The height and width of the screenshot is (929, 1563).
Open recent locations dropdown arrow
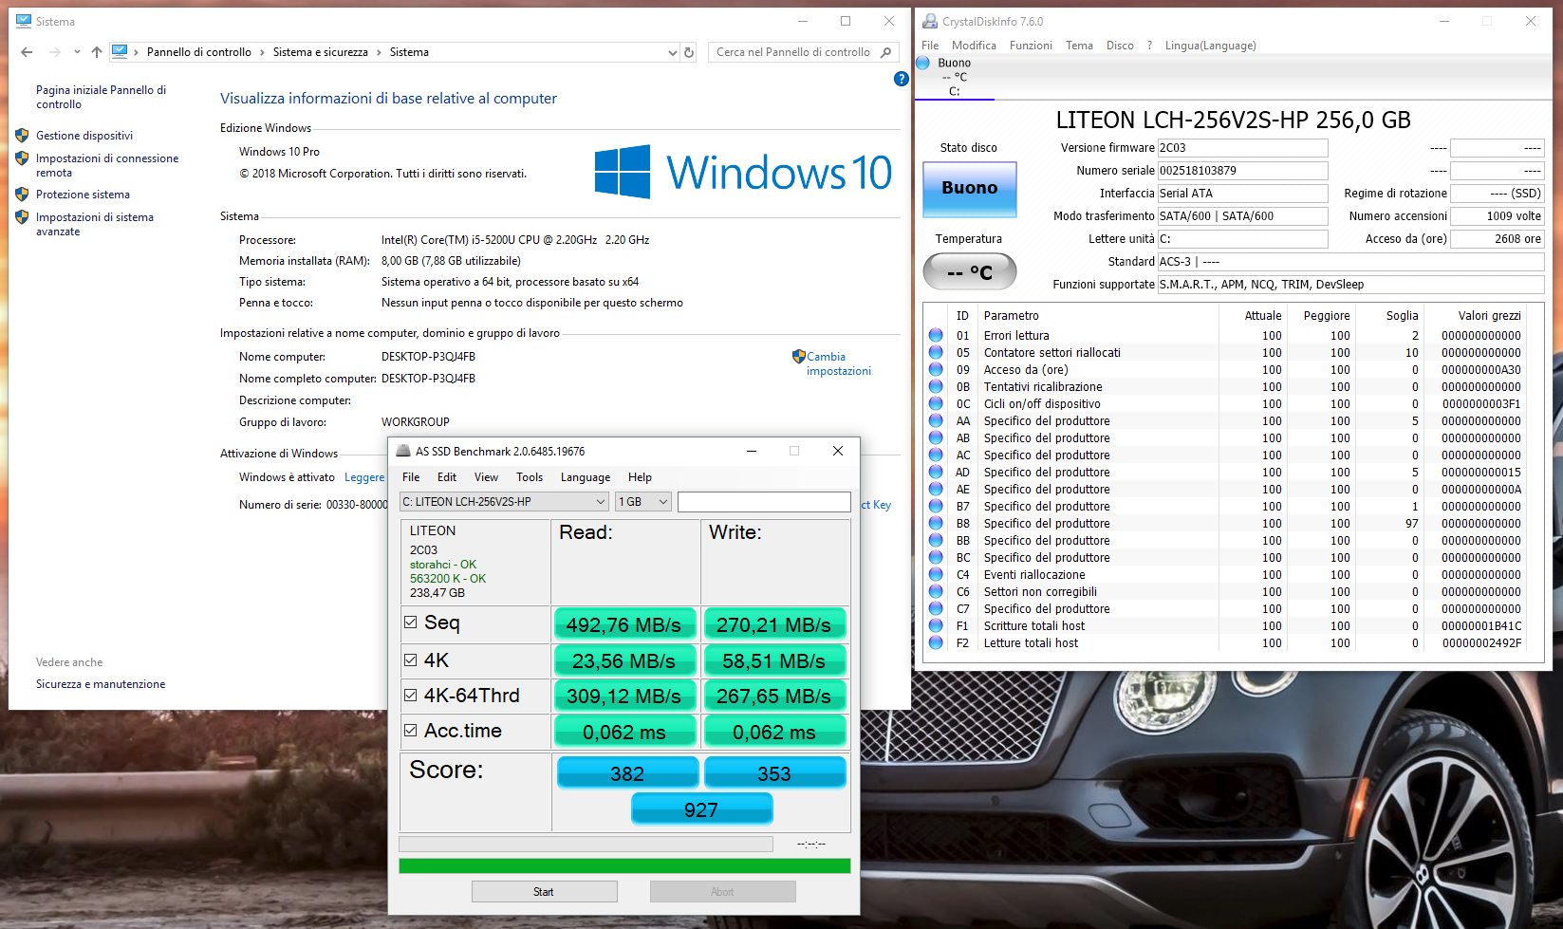coord(77,52)
